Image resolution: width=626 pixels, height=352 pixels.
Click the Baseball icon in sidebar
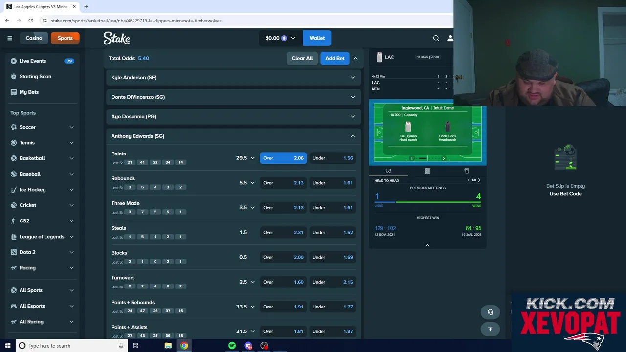pyautogui.click(x=14, y=174)
